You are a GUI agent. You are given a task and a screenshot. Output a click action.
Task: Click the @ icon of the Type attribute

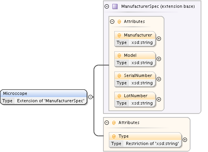click(114, 136)
